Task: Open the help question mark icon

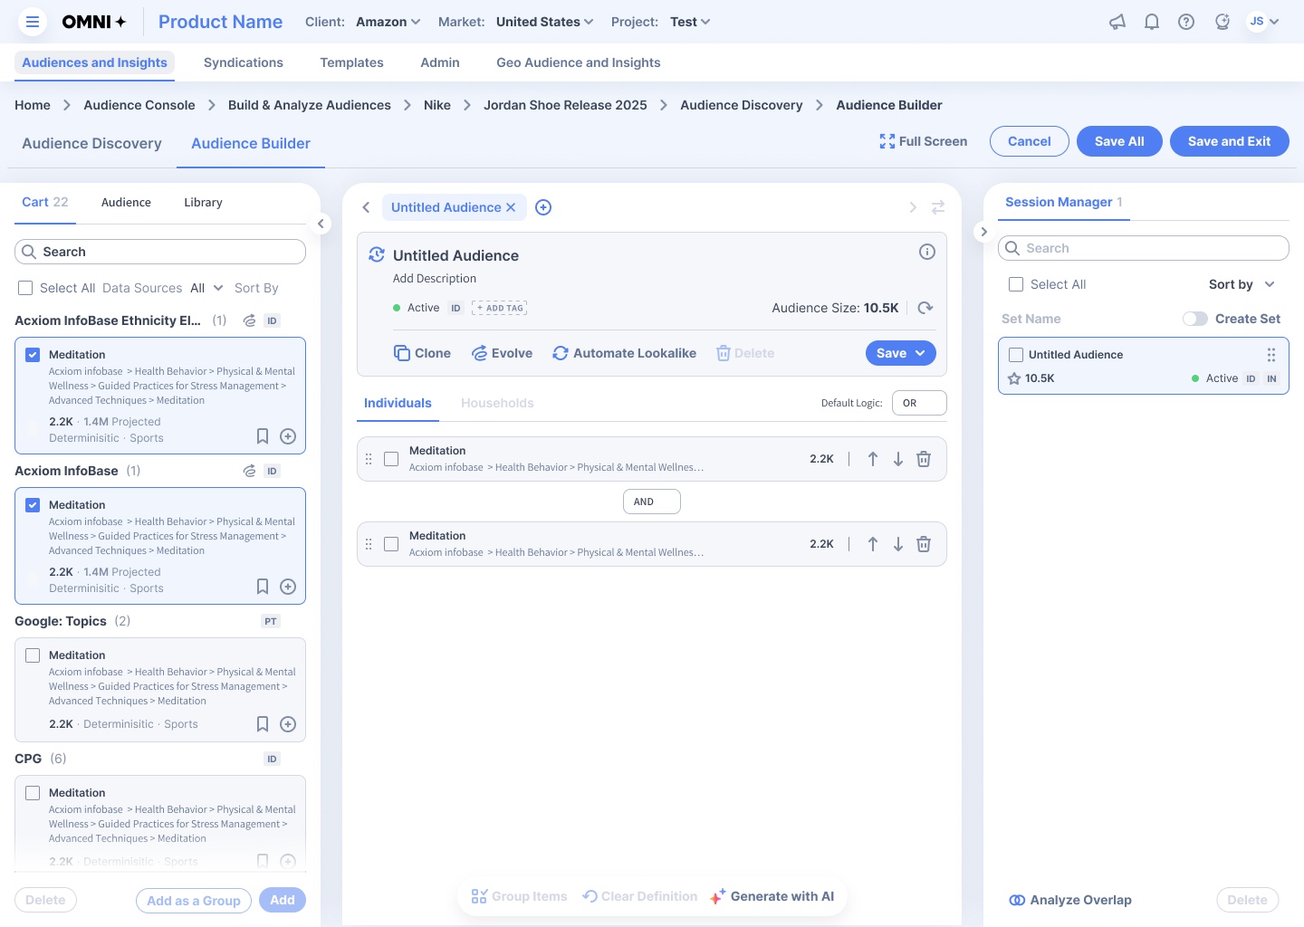Action: click(x=1186, y=22)
